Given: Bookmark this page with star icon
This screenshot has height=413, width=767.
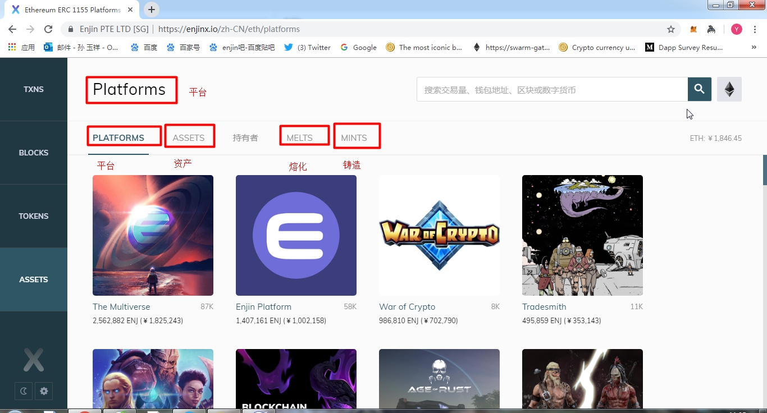Looking at the screenshot, I should pos(671,29).
